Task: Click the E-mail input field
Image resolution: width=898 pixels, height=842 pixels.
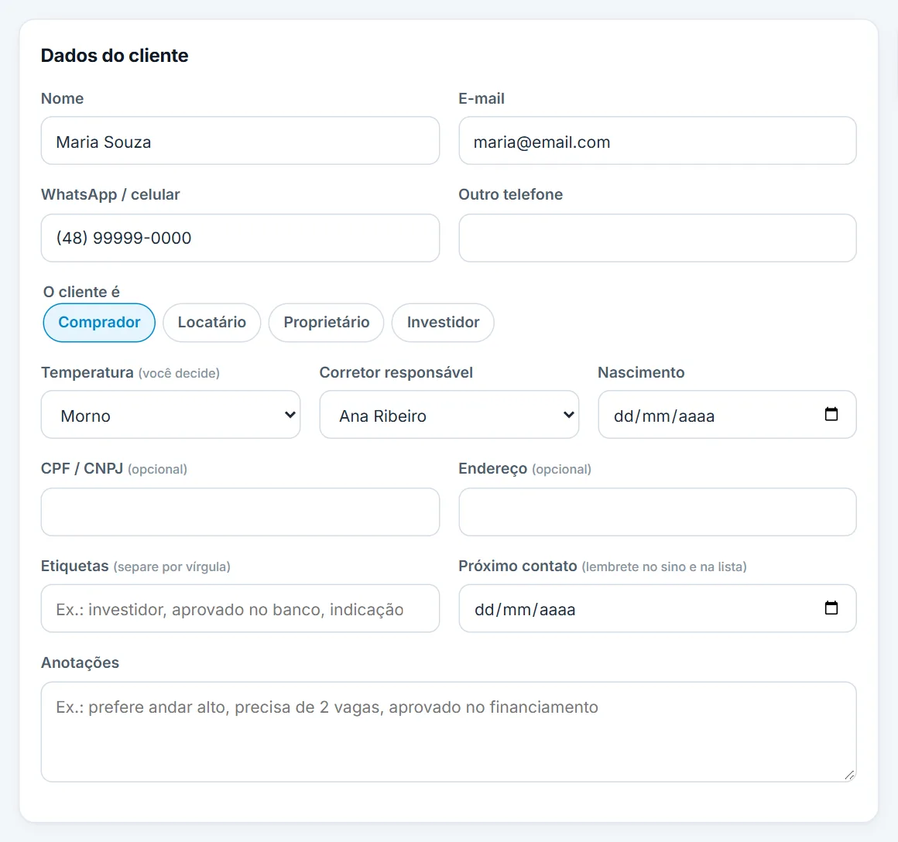Action: [x=657, y=142]
